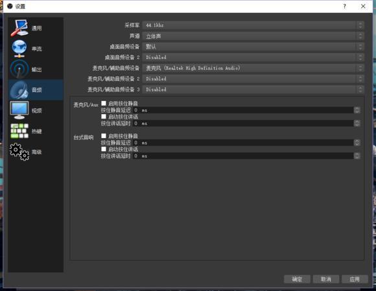
Task: Enable 启动按住讲话 for 麦克风/Aux
Action: [104, 117]
